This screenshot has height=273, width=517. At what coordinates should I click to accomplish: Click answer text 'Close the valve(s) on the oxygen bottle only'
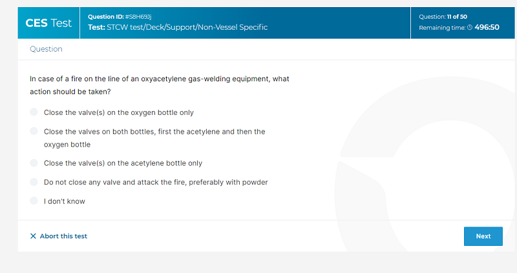119,113
